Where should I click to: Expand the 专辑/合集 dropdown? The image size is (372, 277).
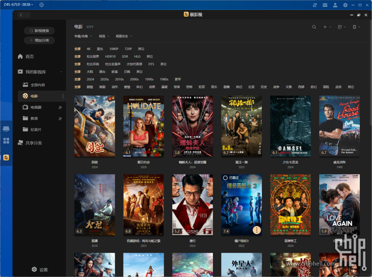(x=83, y=36)
